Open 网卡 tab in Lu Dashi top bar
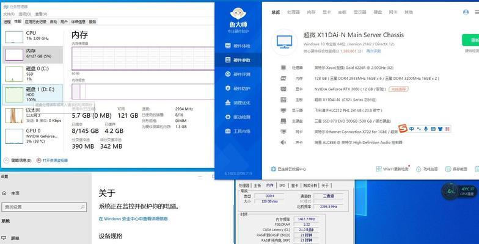 tap(393, 12)
